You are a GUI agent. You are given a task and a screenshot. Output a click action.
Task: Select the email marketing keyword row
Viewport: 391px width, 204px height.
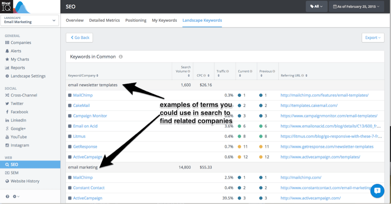[x=225, y=167]
